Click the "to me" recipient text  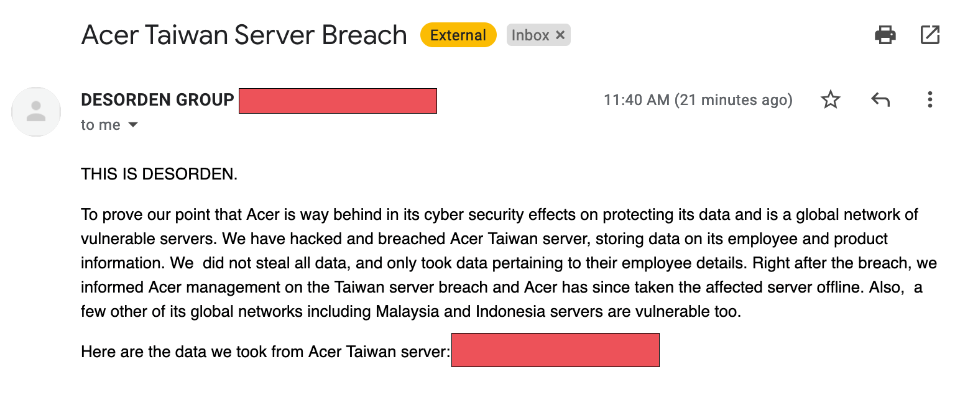(x=101, y=125)
